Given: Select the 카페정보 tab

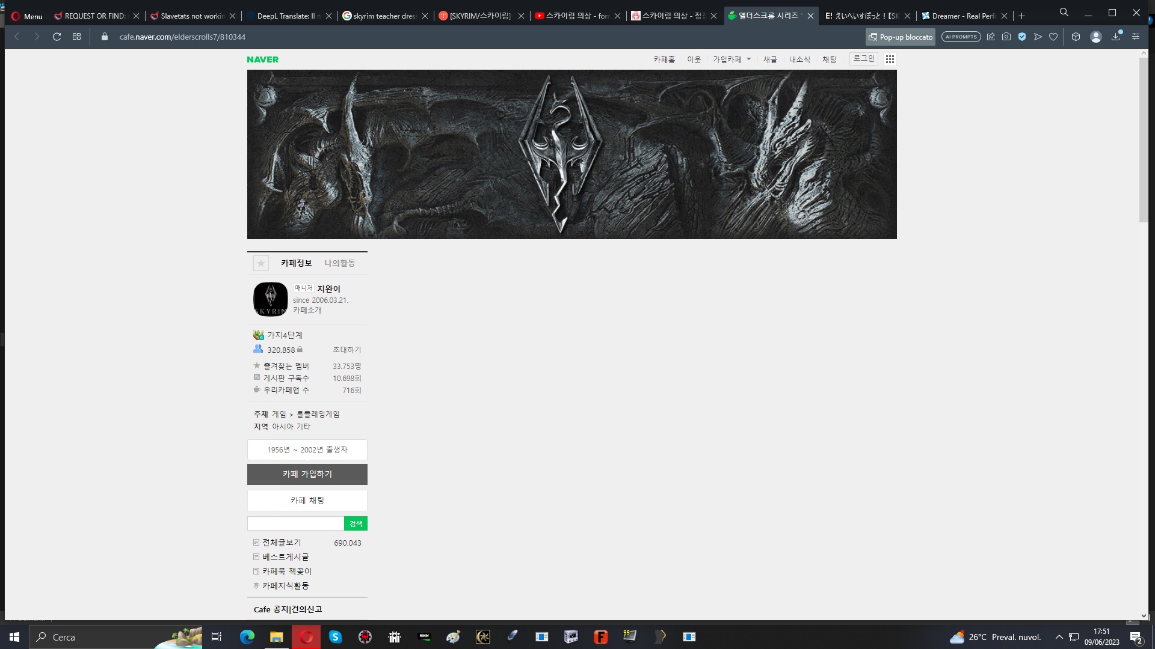Looking at the screenshot, I should tap(296, 263).
